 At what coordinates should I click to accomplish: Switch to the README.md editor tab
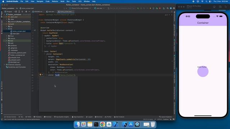(x=37, y=11)
